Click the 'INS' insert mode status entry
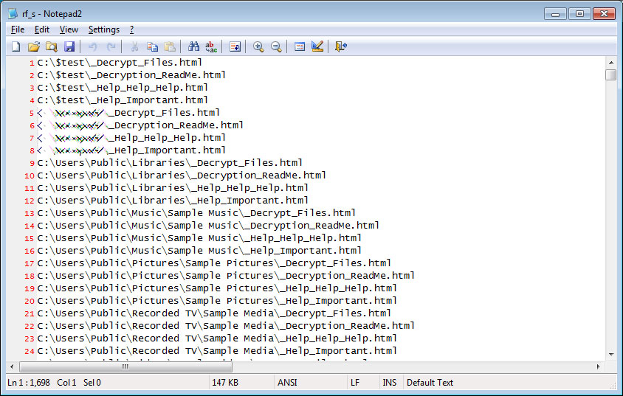Image resolution: width=623 pixels, height=396 pixels. tap(390, 383)
